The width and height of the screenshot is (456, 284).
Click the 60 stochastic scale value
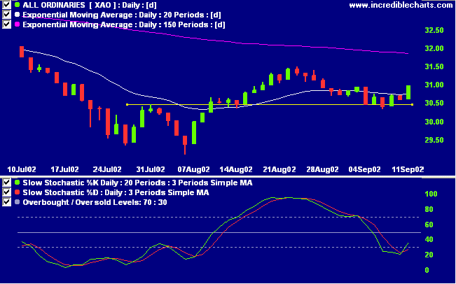click(x=429, y=225)
